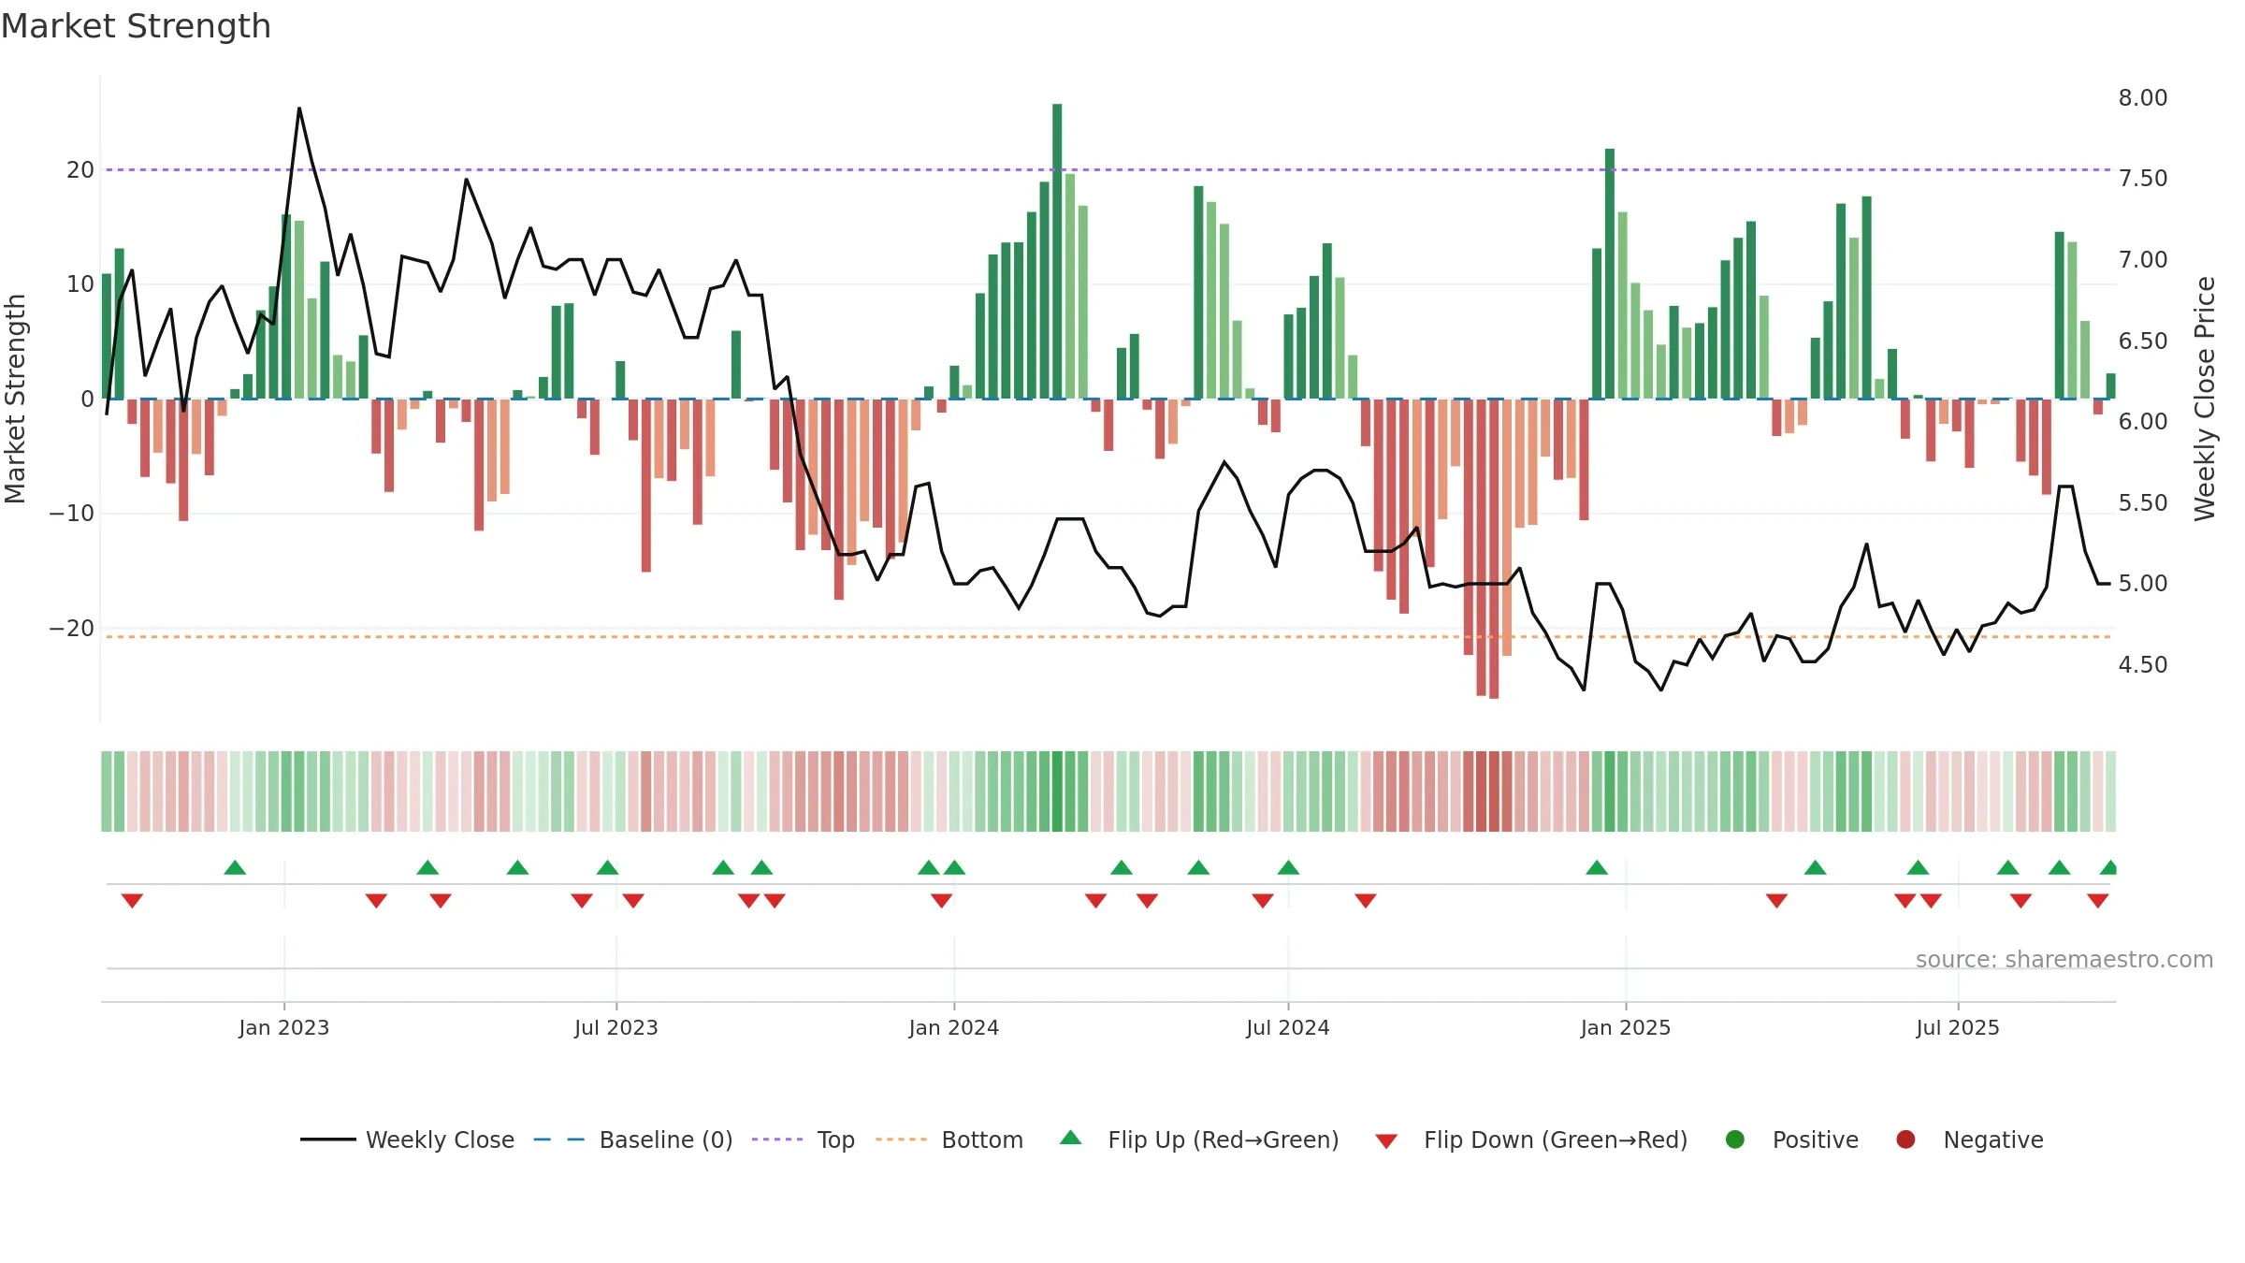The height and width of the screenshot is (1263, 2245).
Task: Click the '5.50' price tick on right axis
Action: point(2143,503)
